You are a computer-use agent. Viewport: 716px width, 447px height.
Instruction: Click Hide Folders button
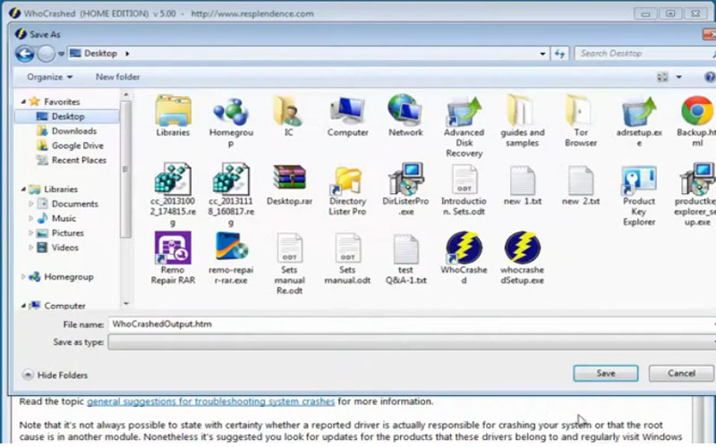[55, 375]
